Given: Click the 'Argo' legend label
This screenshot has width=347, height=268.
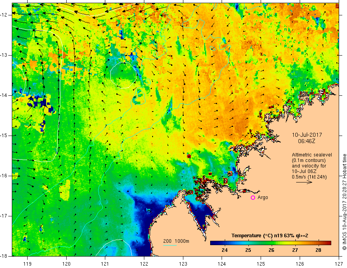Looking at the screenshot, I should pyautogui.click(x=263, y=197).
